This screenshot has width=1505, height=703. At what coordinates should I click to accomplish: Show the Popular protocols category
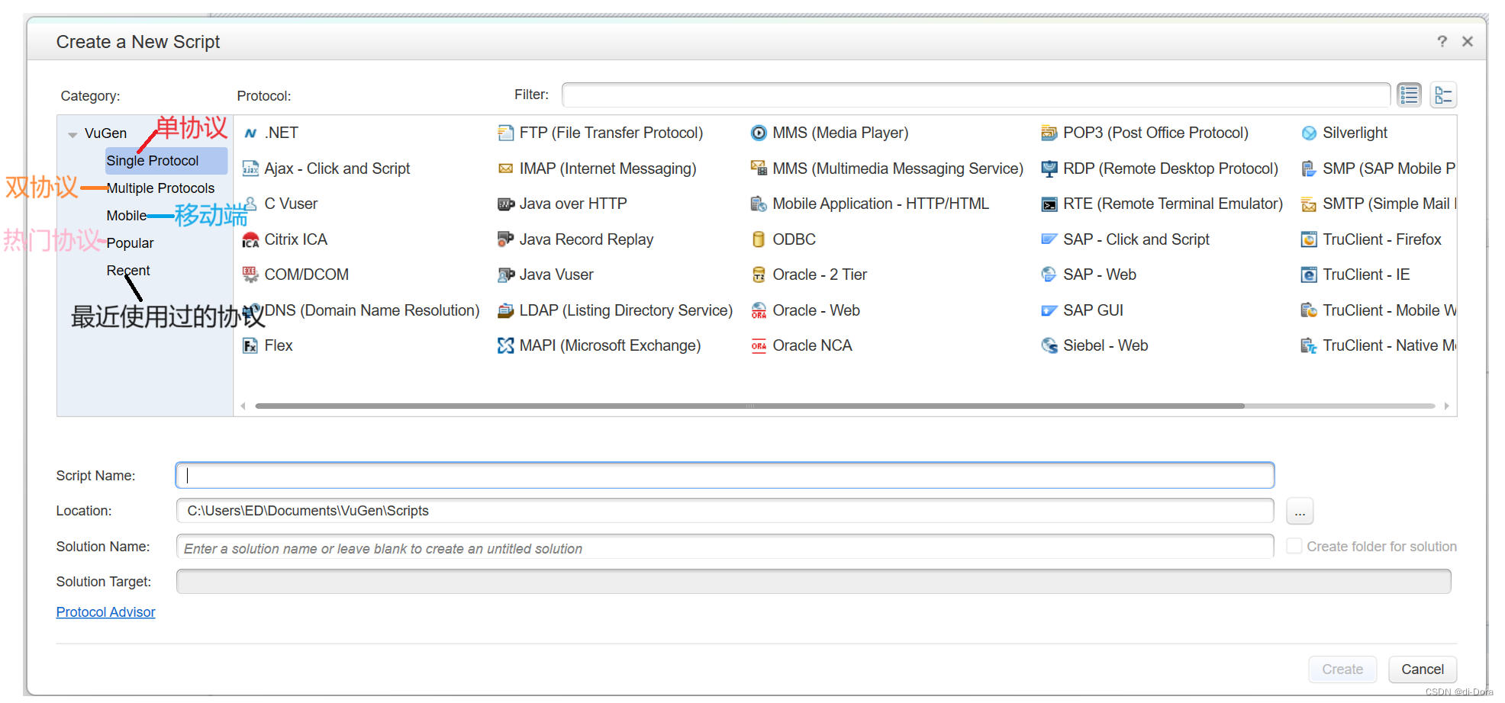(x=130, y=243)
